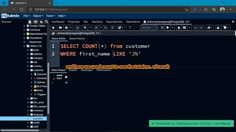Expand the Columns node under customer
Screen dimensions: 236x132
(31, 74)
